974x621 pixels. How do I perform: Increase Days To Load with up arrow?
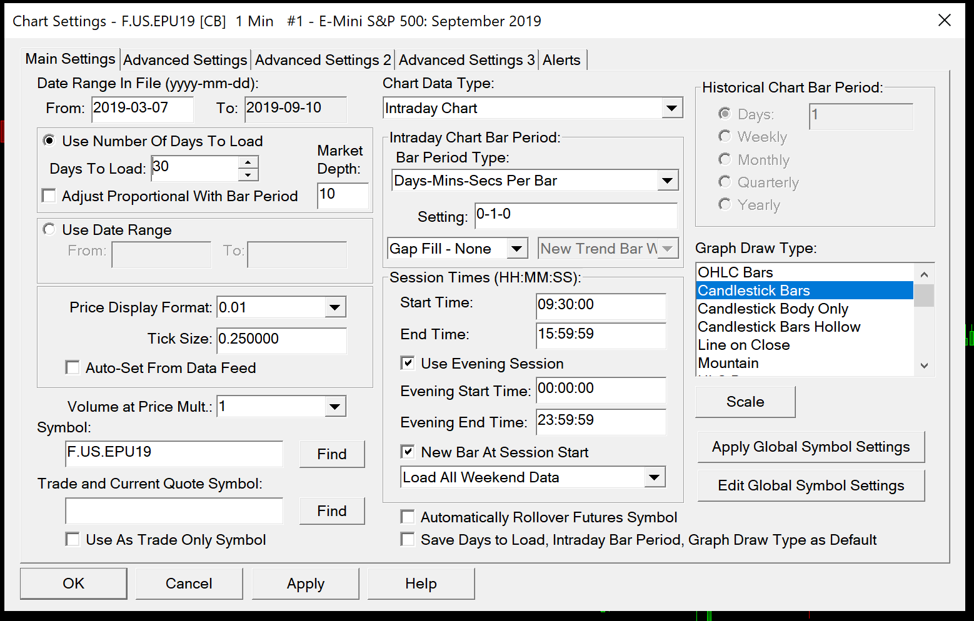click(248, 162)
